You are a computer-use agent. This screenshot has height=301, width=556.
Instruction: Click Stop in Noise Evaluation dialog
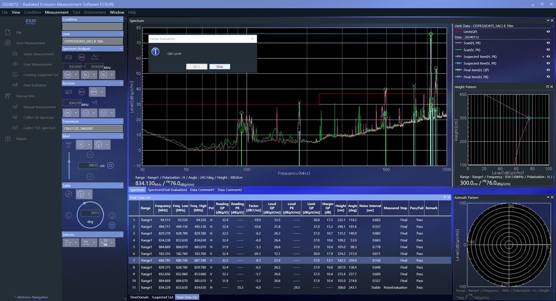pos(219,67)
